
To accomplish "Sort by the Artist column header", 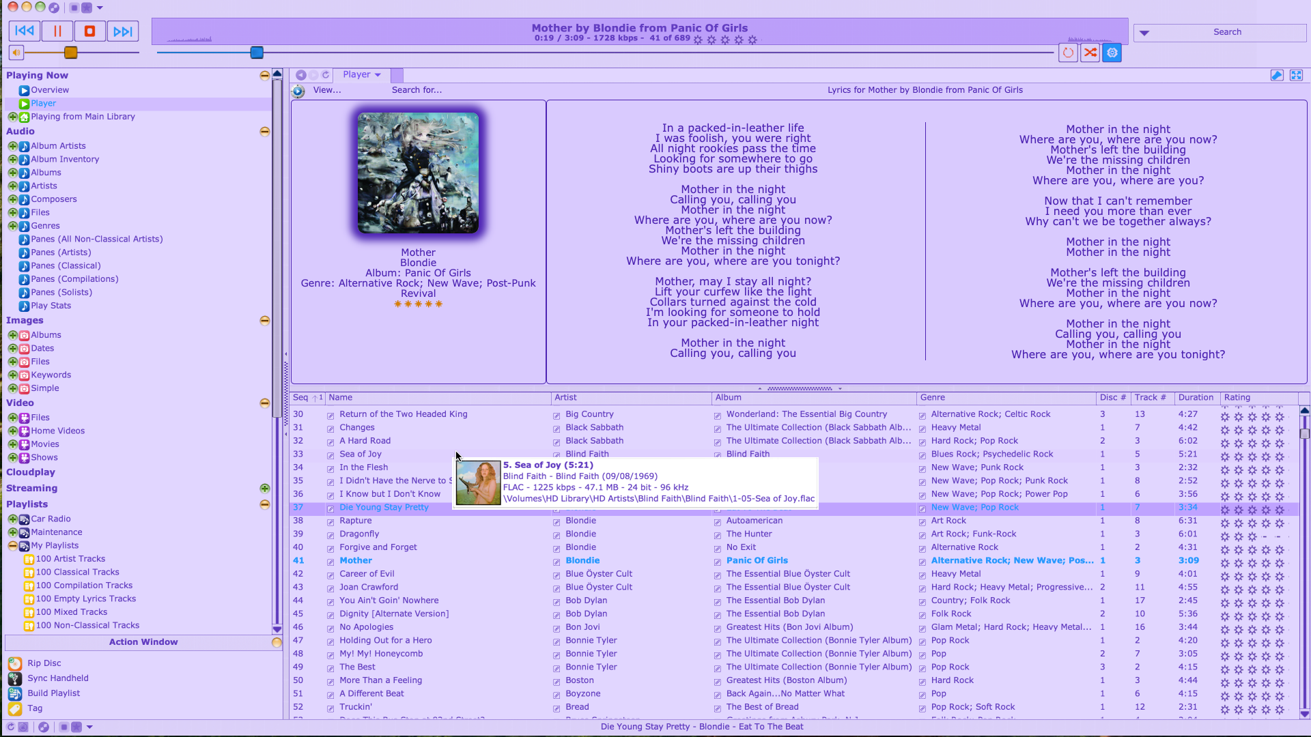I will 632,398.
